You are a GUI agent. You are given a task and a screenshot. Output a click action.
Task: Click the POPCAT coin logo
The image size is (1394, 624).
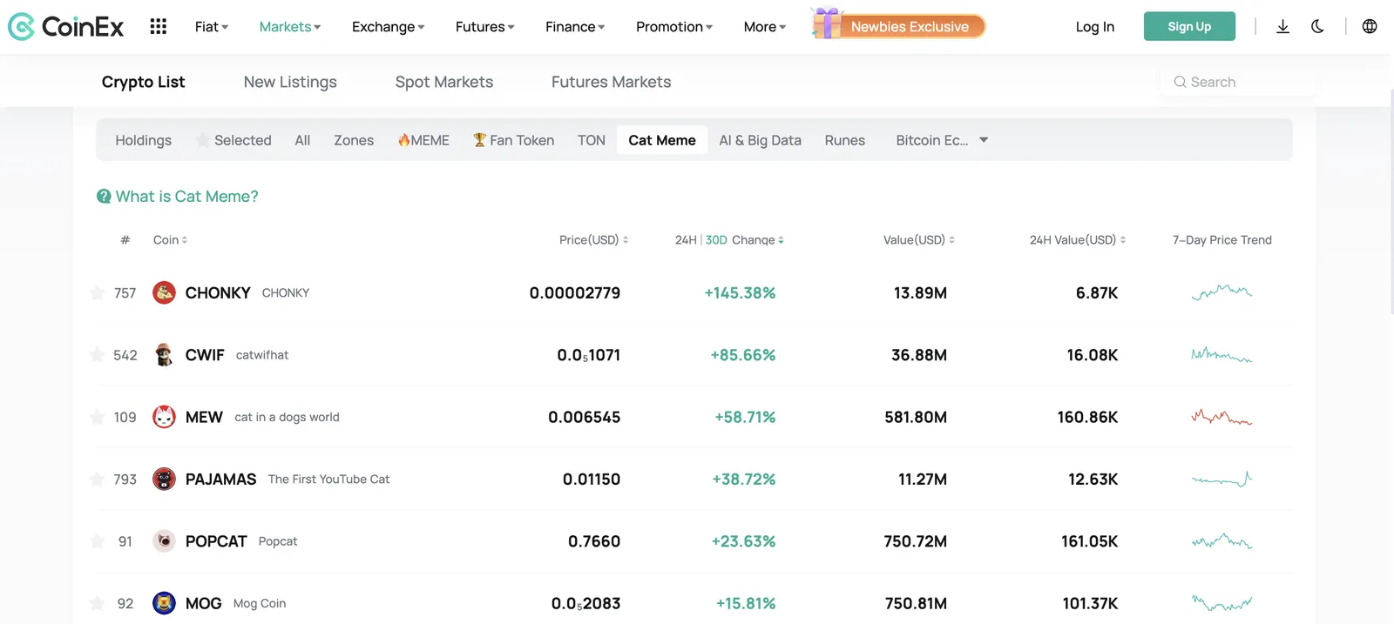164,541
